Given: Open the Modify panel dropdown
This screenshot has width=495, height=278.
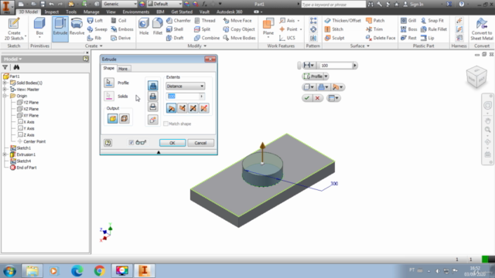Looking at the screenshot, I should coord(197,46).
